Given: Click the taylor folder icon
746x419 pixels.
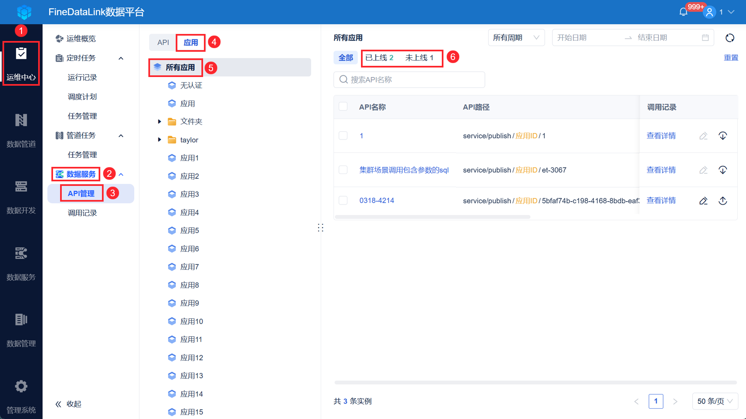Looking at the screenshot, I should click(172, 140).
